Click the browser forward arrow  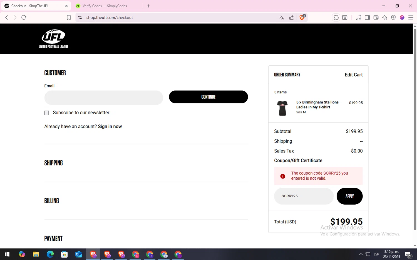[15, 17]
